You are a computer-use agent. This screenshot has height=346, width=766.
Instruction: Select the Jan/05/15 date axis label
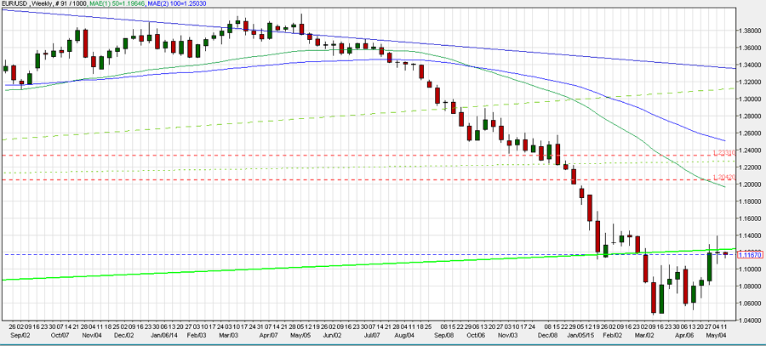pyautogui.click(x=580, y=337)
